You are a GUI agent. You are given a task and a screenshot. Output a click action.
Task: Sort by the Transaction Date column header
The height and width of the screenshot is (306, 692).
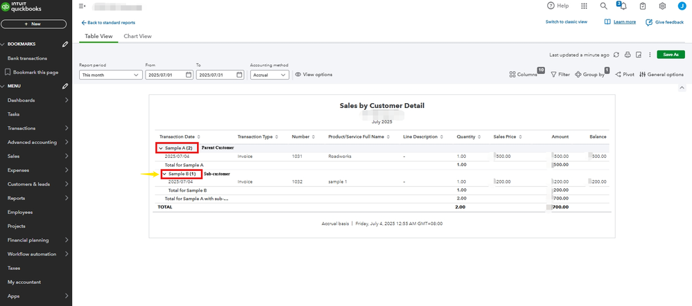(180, 136)
